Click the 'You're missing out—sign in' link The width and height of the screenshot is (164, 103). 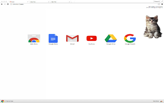click(154, 7)
